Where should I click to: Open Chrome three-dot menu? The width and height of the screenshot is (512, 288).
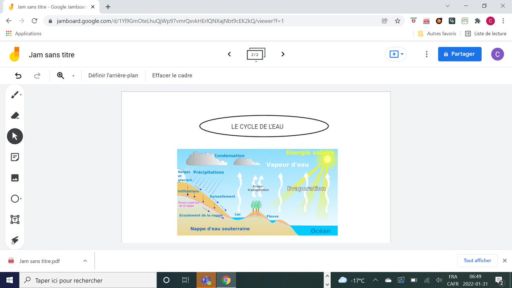tap(503, 20)
